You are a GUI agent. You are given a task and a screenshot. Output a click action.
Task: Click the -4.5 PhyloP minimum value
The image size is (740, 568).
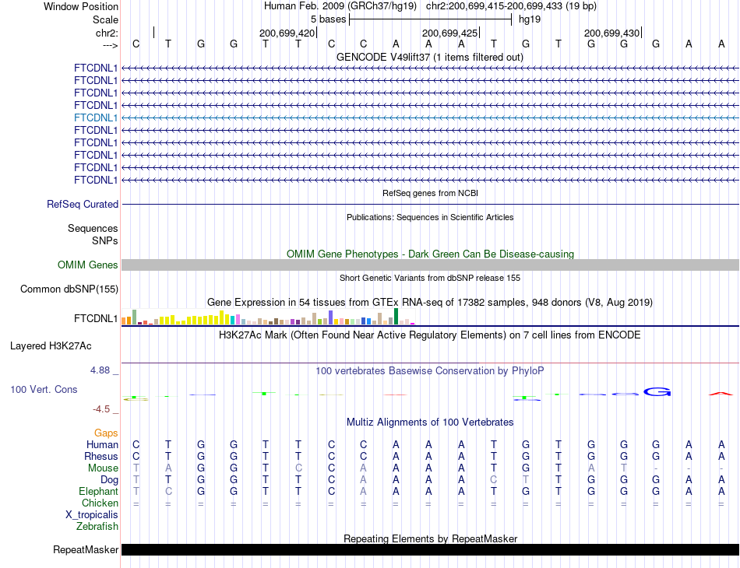tap(101, 409)
